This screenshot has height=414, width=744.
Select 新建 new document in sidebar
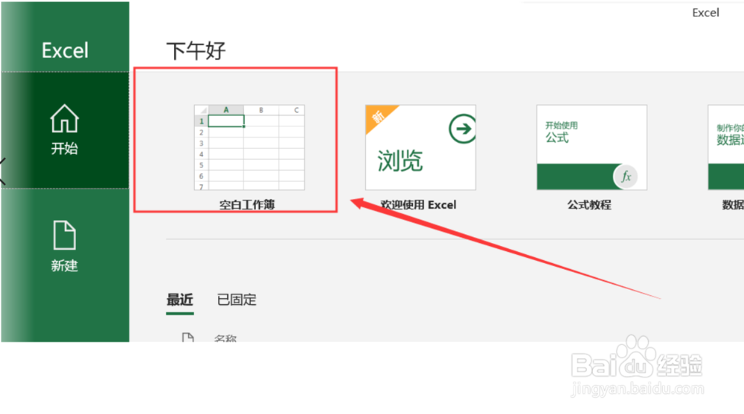coord(65,246)
